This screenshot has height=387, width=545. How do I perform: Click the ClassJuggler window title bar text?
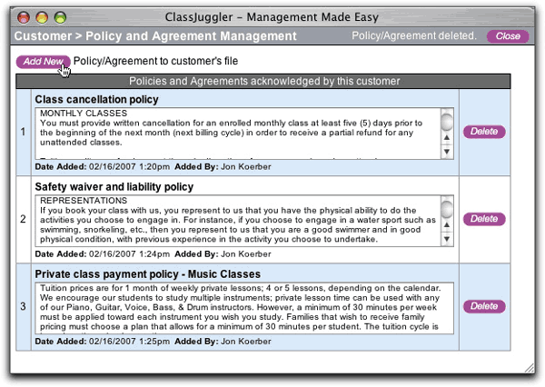[x=272, y=17]
